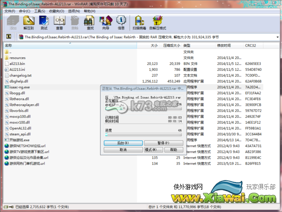The height and width of the screenshot is (212, 282).
Task: Sort by Modified time (修改时间) column header
Action: coord(229,46)
